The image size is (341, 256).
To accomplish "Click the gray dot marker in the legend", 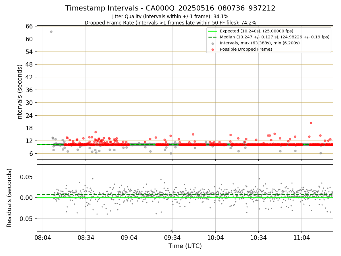I will tap(213, 43).
